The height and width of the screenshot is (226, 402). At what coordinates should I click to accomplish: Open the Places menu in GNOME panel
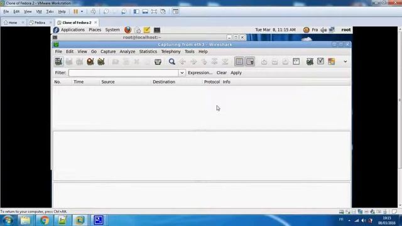click(x=95, y=30)
